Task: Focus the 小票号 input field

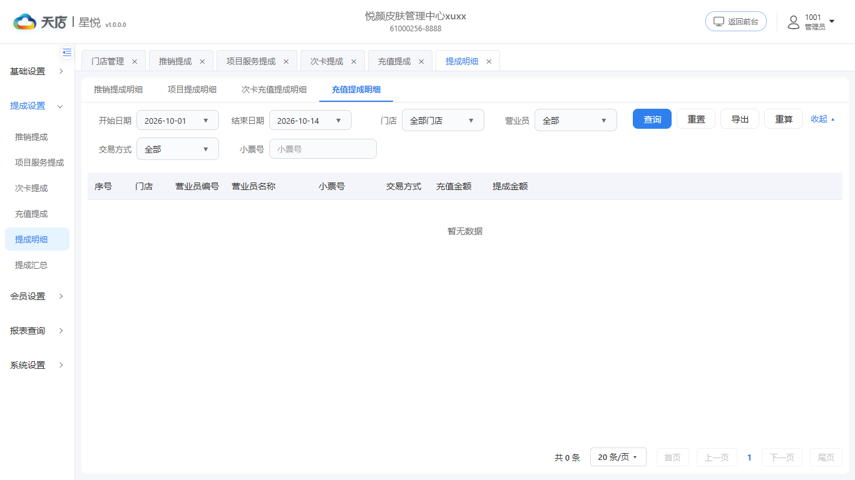Action: click(x=323, y=149)
